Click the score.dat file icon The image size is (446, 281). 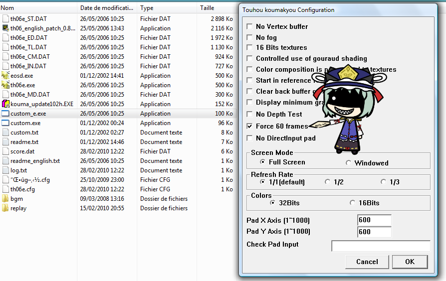coord(5,151)
